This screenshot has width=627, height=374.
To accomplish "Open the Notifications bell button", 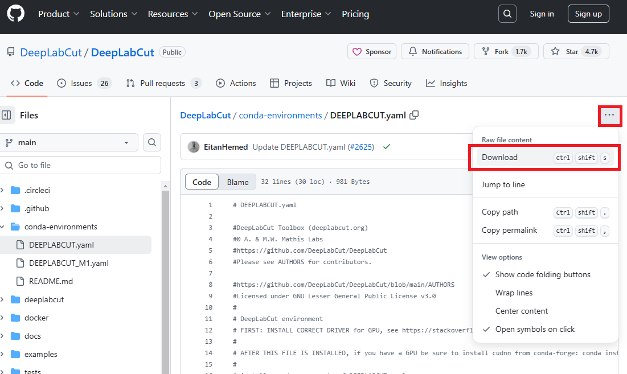I will pyautogui.click(x=435, y=52).
